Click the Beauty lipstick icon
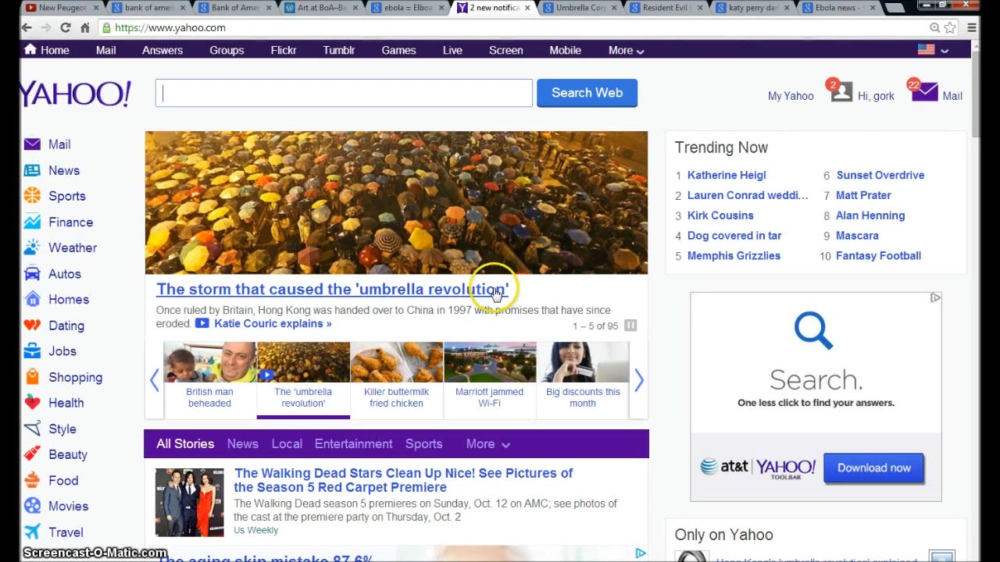 (32, 454)
